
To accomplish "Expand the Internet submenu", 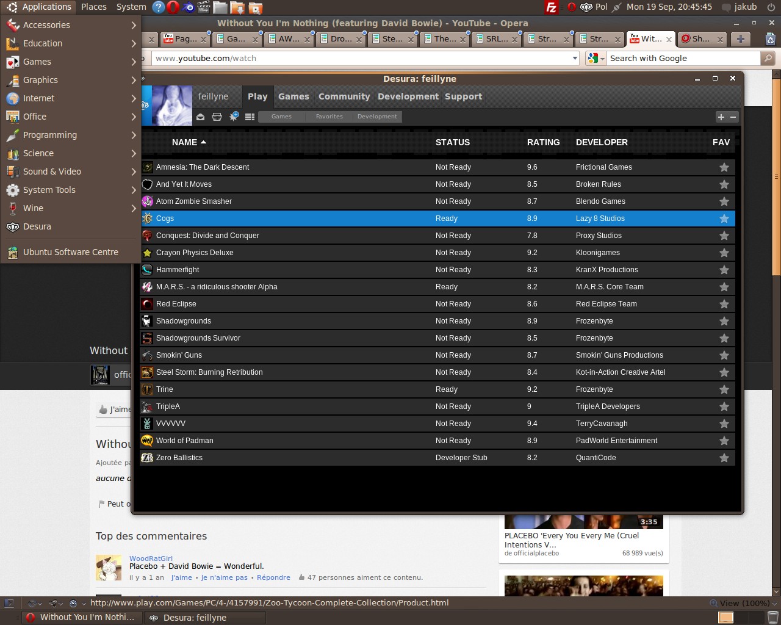I will coord(71,98).
